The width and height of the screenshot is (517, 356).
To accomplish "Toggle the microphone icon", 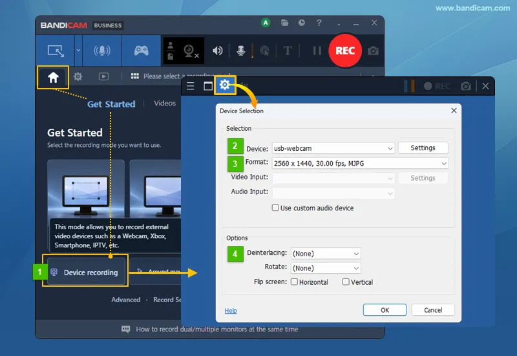I will point(241,50).
